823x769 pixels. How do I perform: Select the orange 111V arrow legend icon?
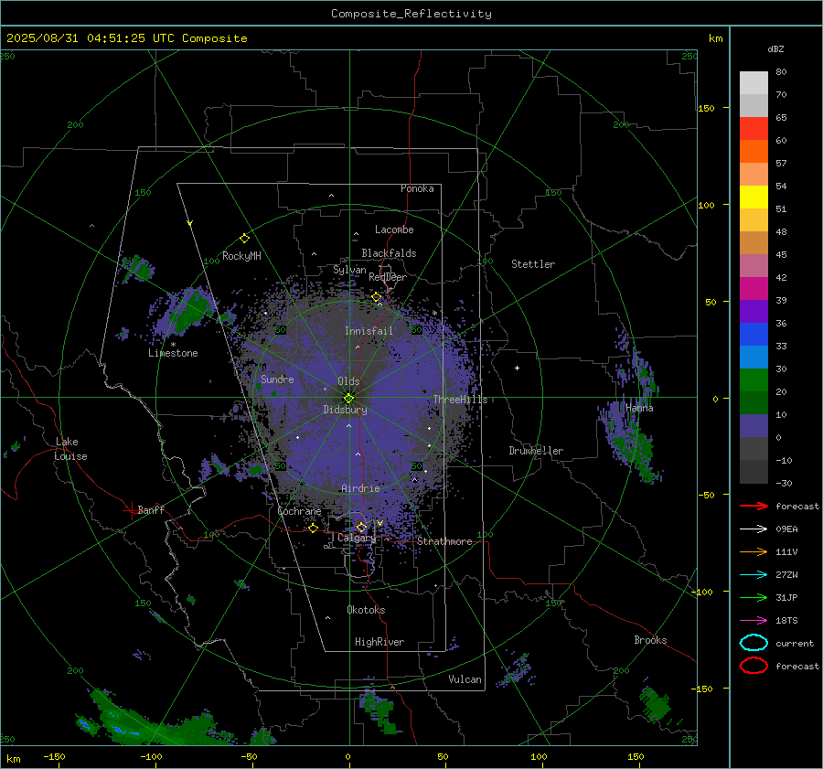[754, 551]
